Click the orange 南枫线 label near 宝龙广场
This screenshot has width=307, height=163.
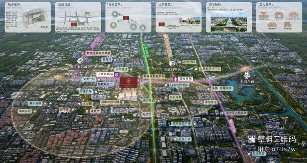pos(59,77)
